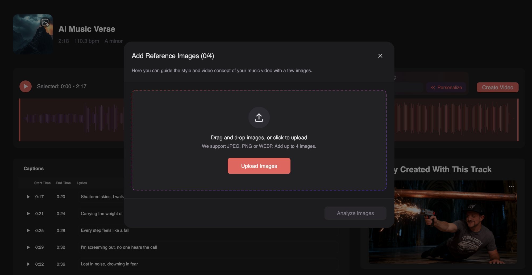Play the caption starting at 0:21
This screenshot has width=532, height=275.
[x=28, y=213]
